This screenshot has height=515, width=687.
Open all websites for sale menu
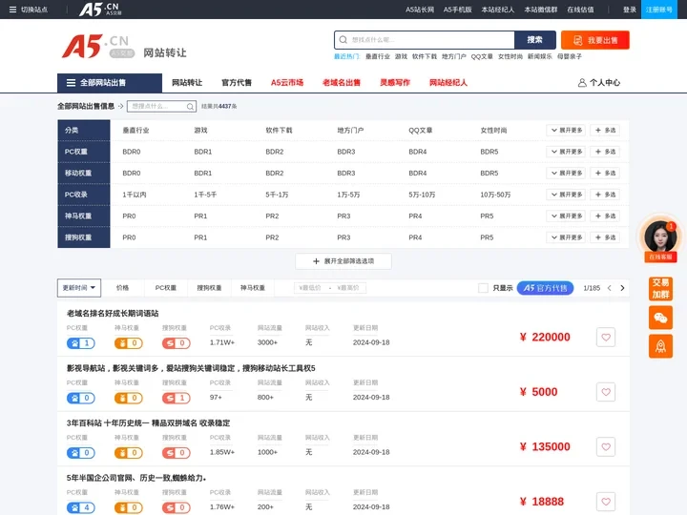pyautogui.click(x=110, y=83)
